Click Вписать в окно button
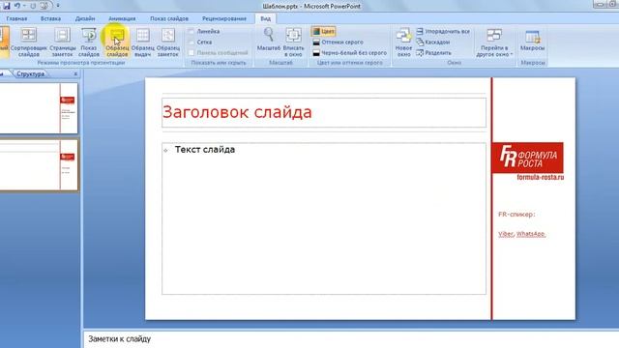This screenshot has width=619, height=348. [x=294, y=42]
